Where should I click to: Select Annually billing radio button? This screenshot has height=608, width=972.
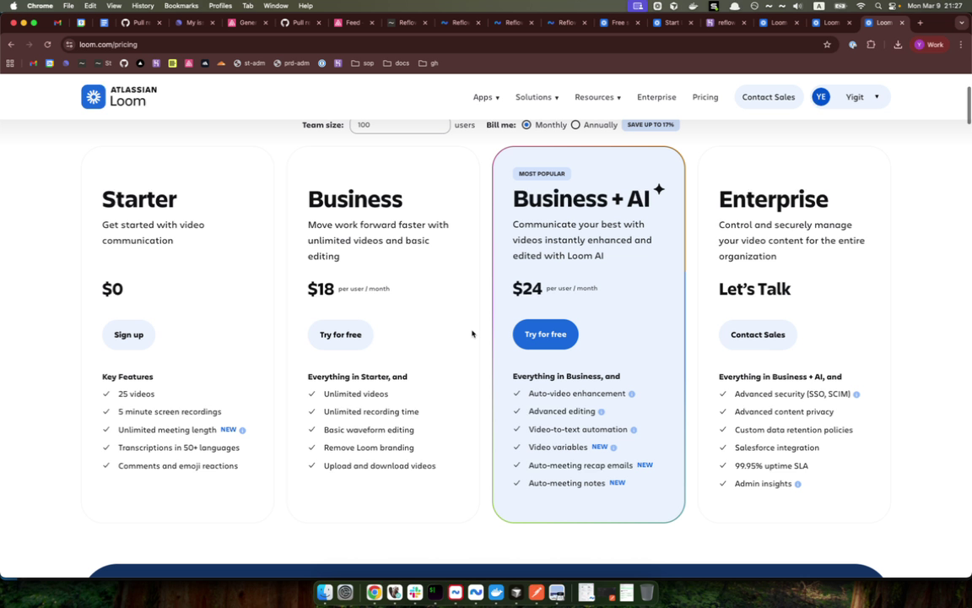tap(575, 125)
